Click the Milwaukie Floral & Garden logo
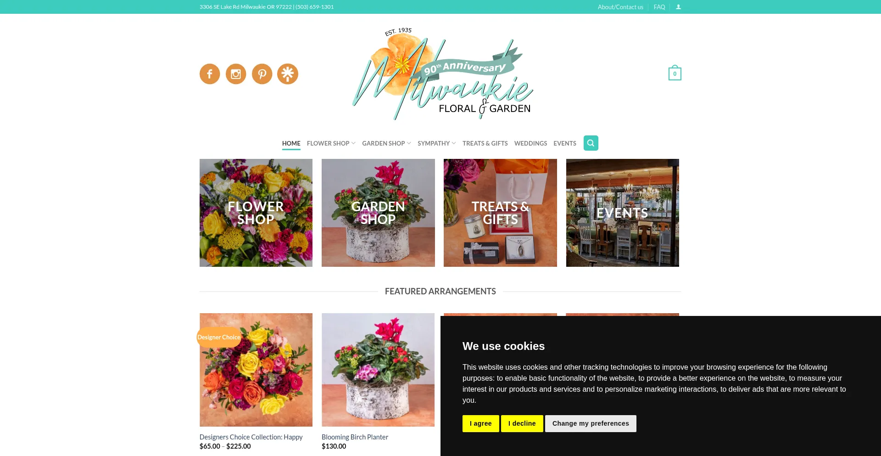Screen dimensions: 881x456 pos(442,74)
